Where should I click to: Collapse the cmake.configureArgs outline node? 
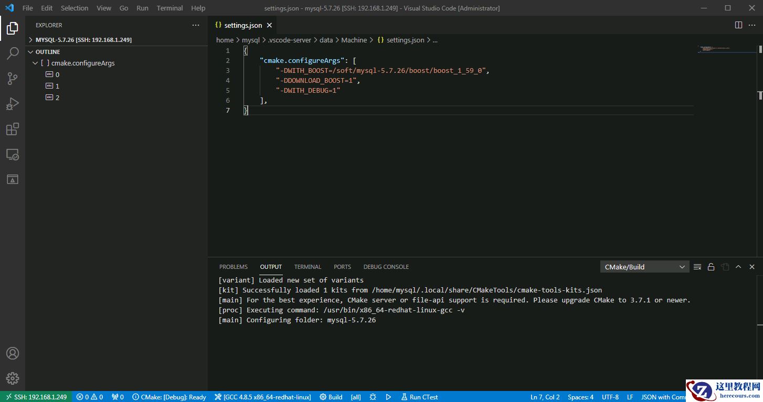tap(35, 63)
